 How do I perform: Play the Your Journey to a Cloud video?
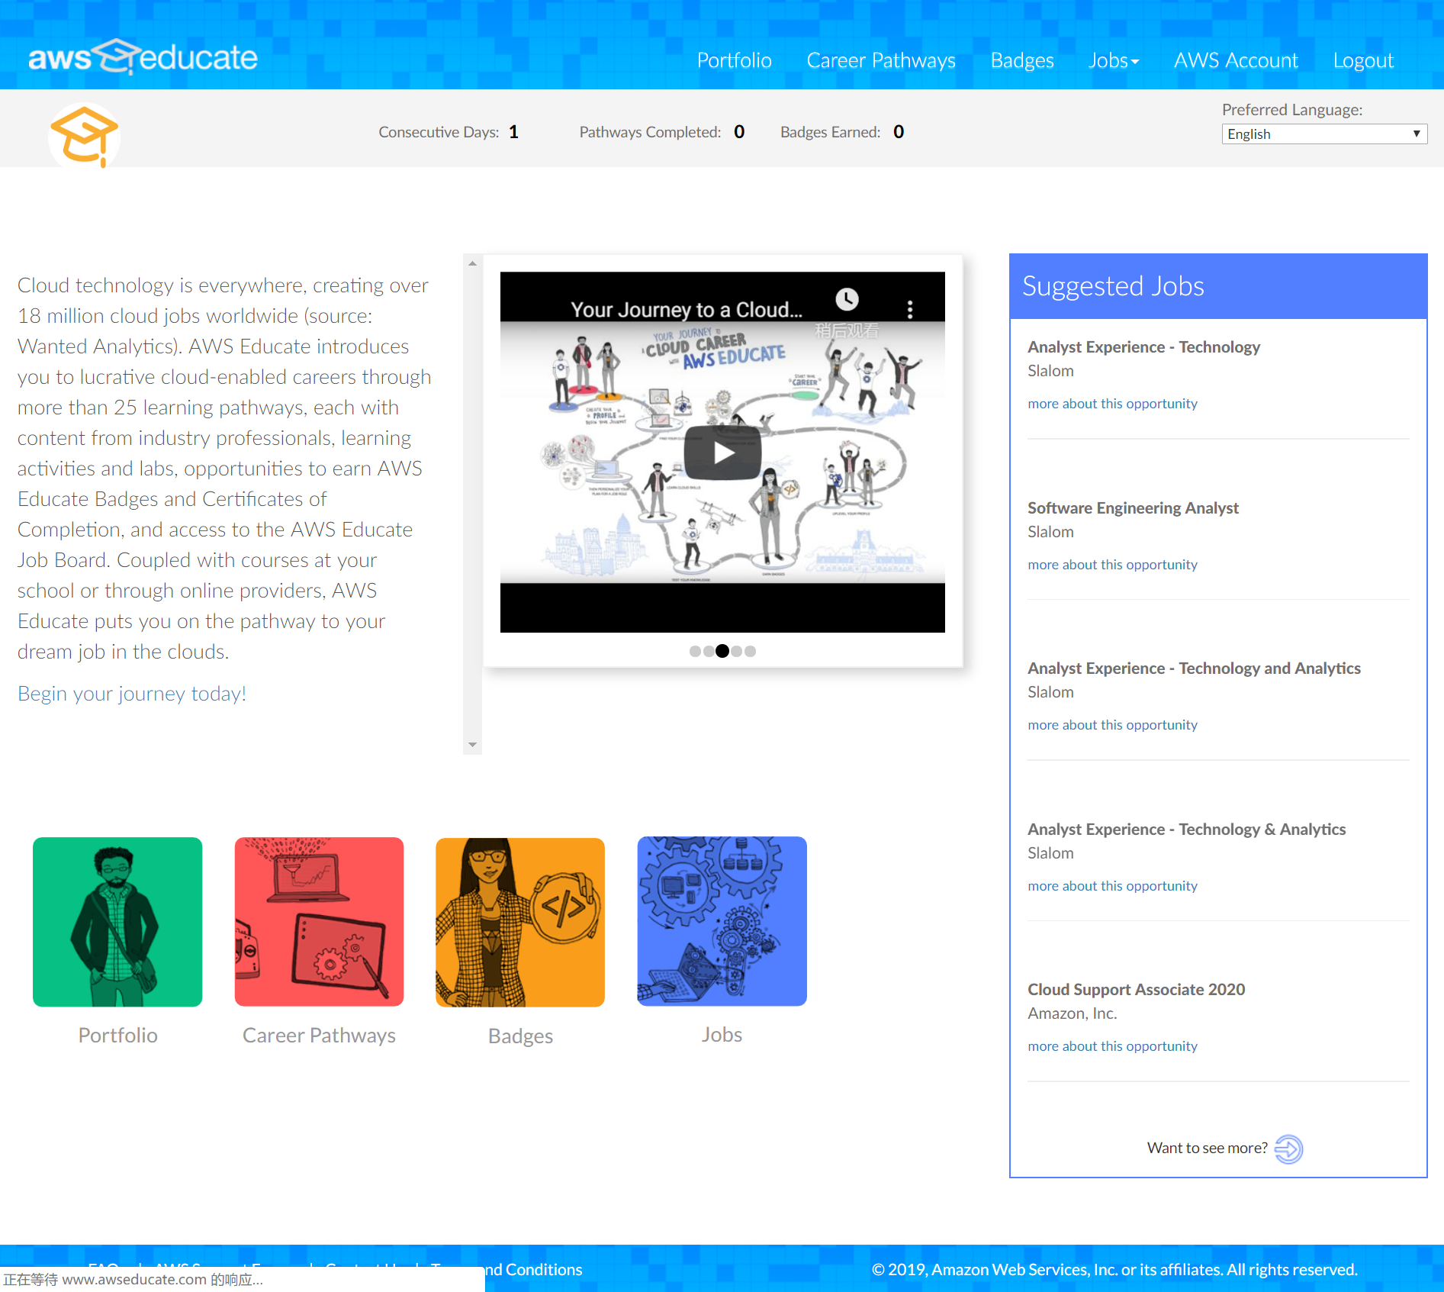(722, 453)
